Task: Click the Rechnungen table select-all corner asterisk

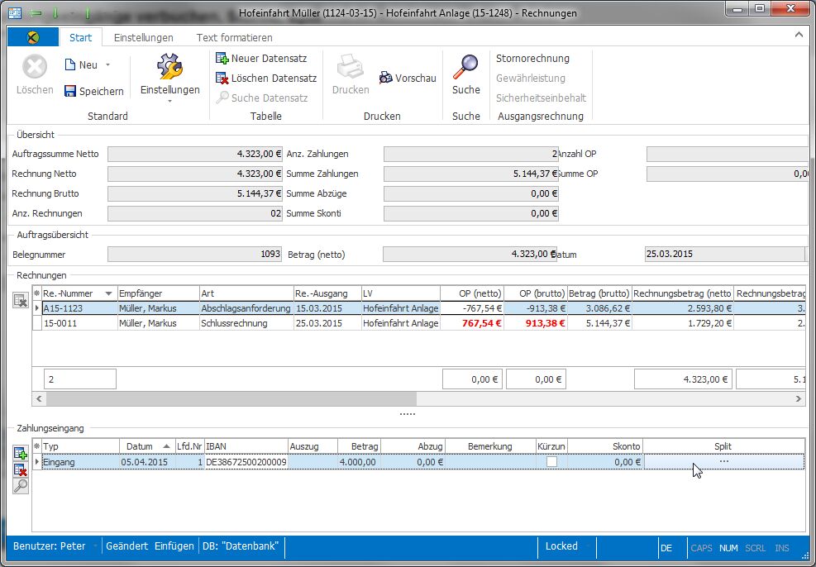Action: point(37,293)
